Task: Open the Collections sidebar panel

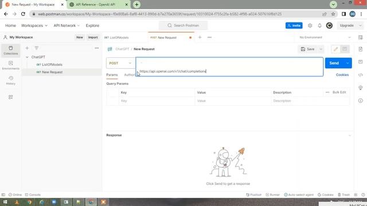Action: pos(10,50)
